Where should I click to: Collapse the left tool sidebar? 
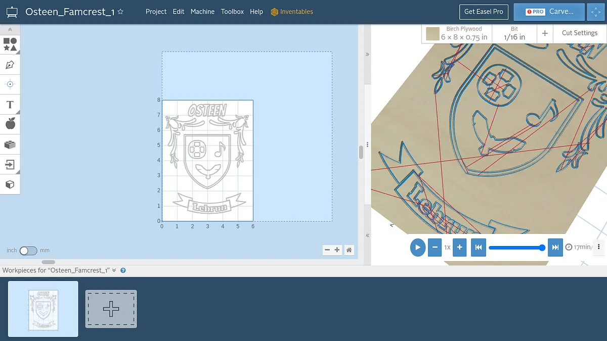(x=10, y=30)
